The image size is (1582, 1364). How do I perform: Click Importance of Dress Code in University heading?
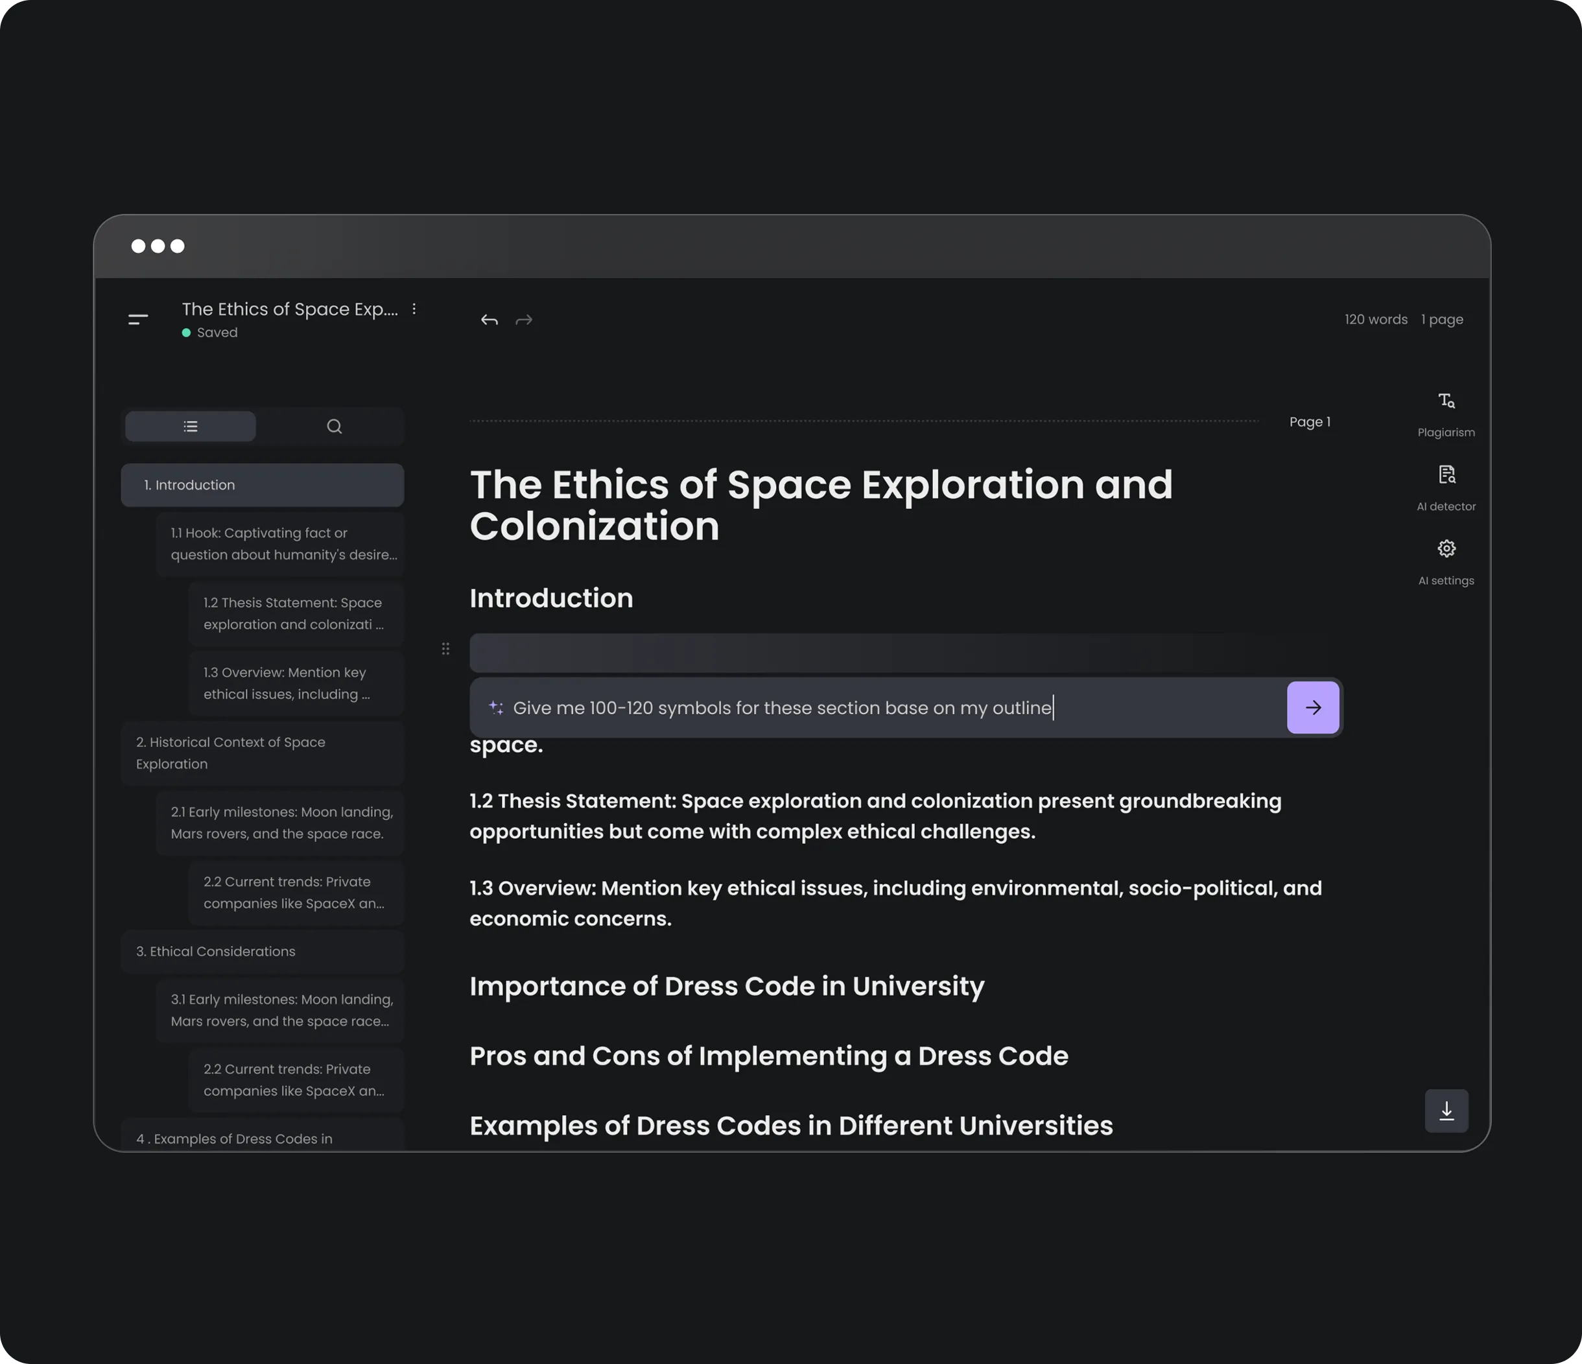[726, 986]
